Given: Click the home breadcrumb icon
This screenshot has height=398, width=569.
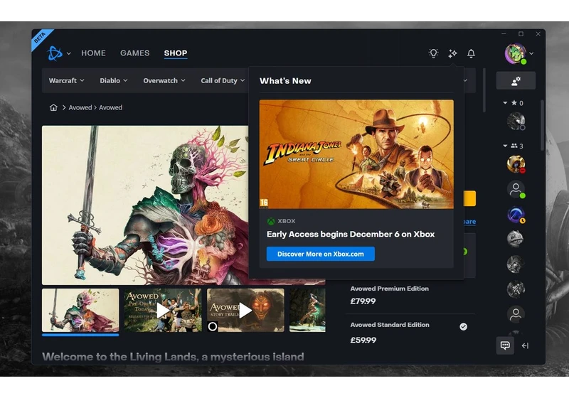Looking at the screenshot, I should tap(53, 107).
